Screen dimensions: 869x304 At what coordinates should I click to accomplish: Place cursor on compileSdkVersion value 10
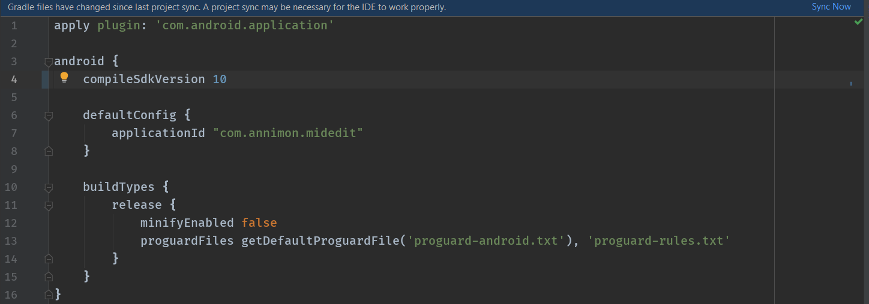point(220,79)
